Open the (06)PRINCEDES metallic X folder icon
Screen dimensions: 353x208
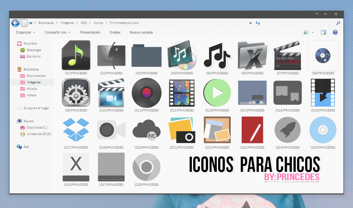point(252,56)
